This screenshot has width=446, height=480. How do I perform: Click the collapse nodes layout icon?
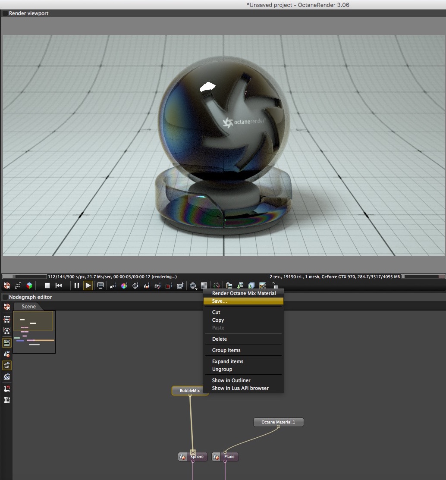click(x=7, y=331)
